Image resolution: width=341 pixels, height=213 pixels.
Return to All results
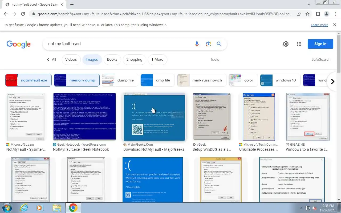(51, 60)
